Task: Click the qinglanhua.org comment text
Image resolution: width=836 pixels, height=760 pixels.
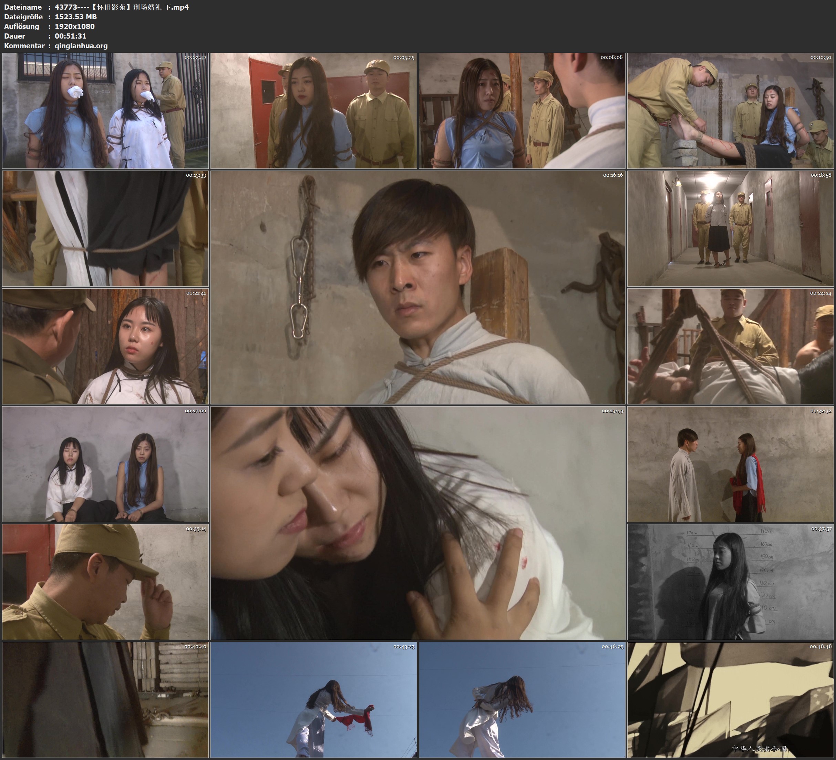Action: [81, 45]
